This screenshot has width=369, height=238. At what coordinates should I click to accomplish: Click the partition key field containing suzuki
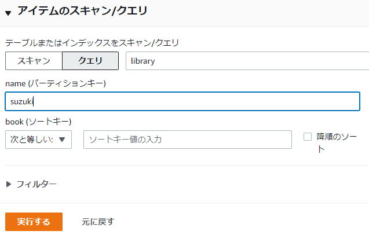(x=182, y=101)
